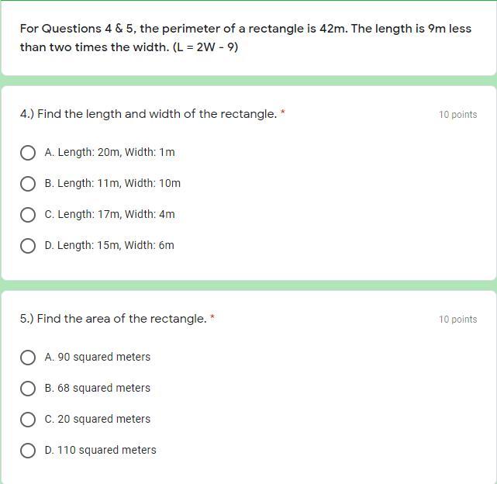Click the label text 'B. Length: 11m, Width: 10m'

coord(112,184)
